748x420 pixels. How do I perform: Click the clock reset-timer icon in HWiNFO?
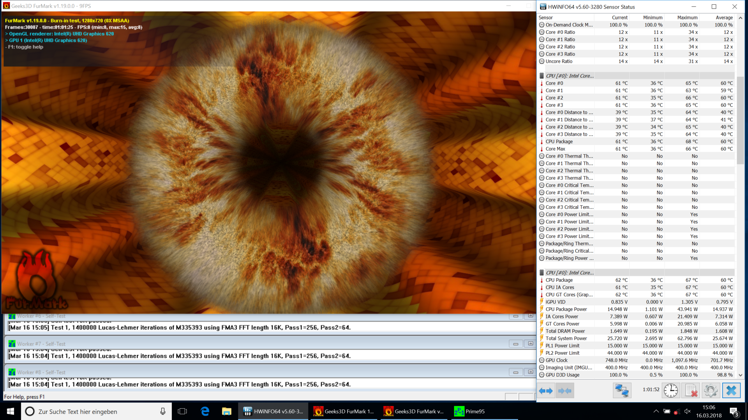pos(670,390)
